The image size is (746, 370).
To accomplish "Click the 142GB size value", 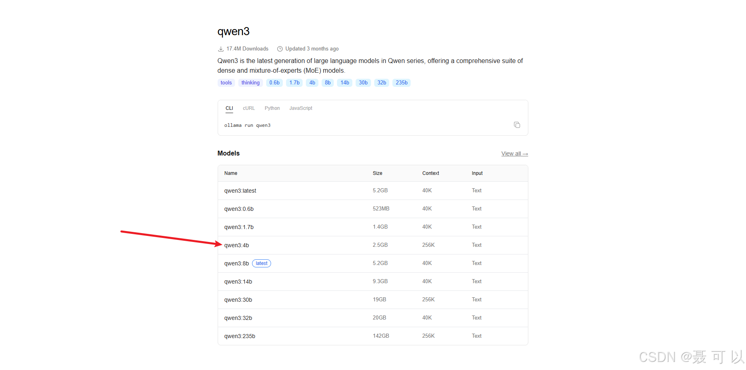I will (381, 336).
